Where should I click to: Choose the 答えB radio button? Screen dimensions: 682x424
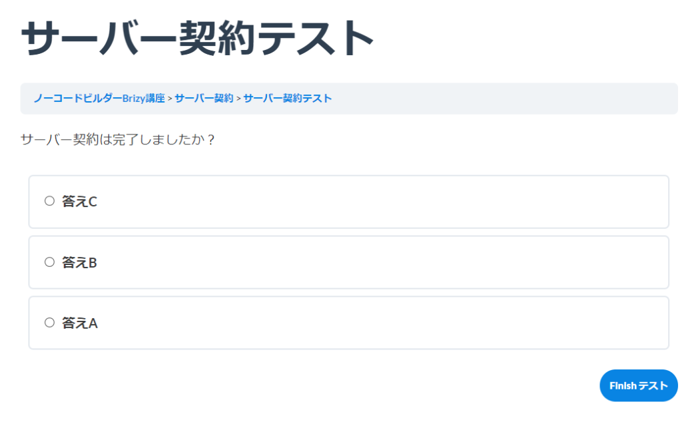49,262
